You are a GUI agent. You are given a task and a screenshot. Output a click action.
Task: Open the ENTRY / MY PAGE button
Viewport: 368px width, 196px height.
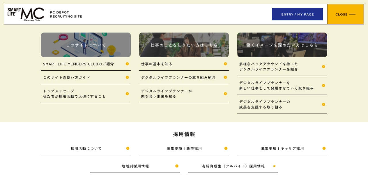point(297,14)
